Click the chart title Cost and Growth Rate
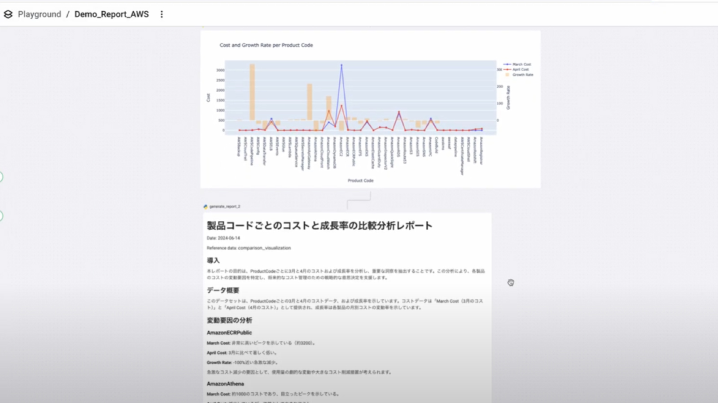 coord(266,45)
